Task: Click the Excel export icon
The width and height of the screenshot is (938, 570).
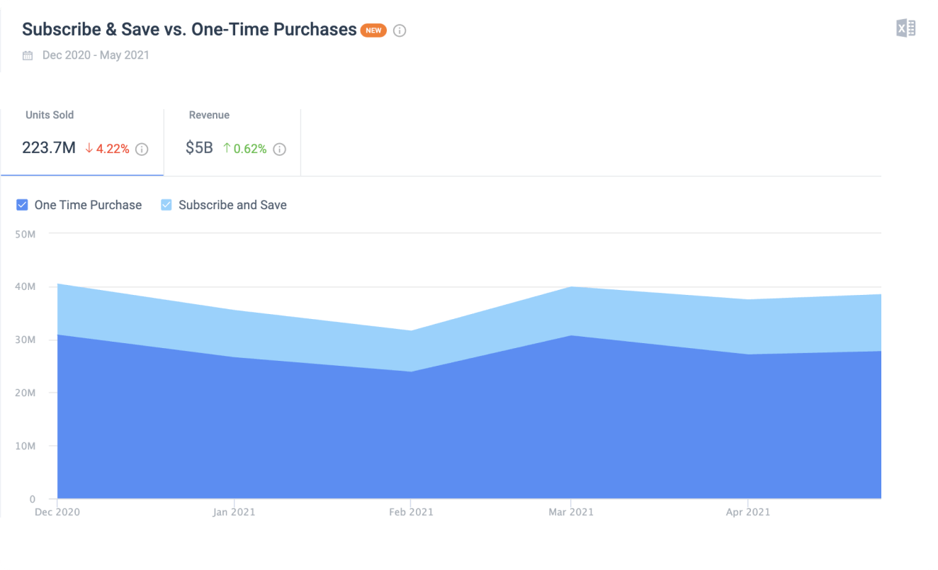Action: pos(906,27)
